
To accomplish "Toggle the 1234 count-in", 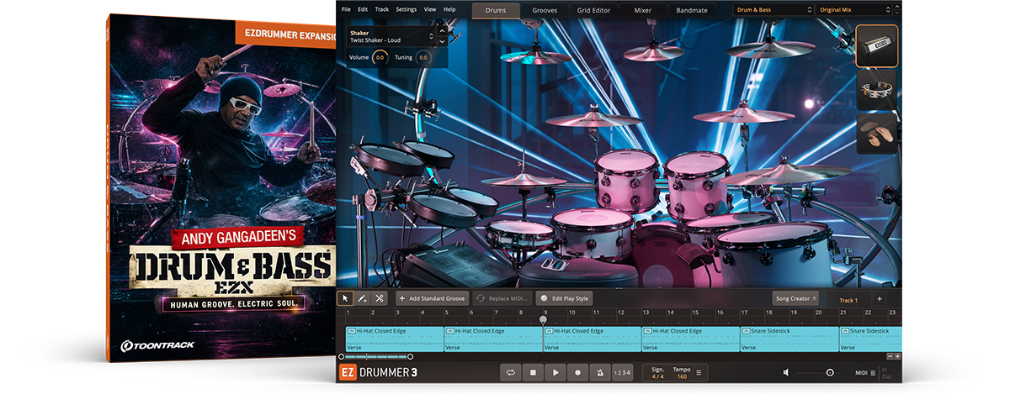I will click(621, 372).
